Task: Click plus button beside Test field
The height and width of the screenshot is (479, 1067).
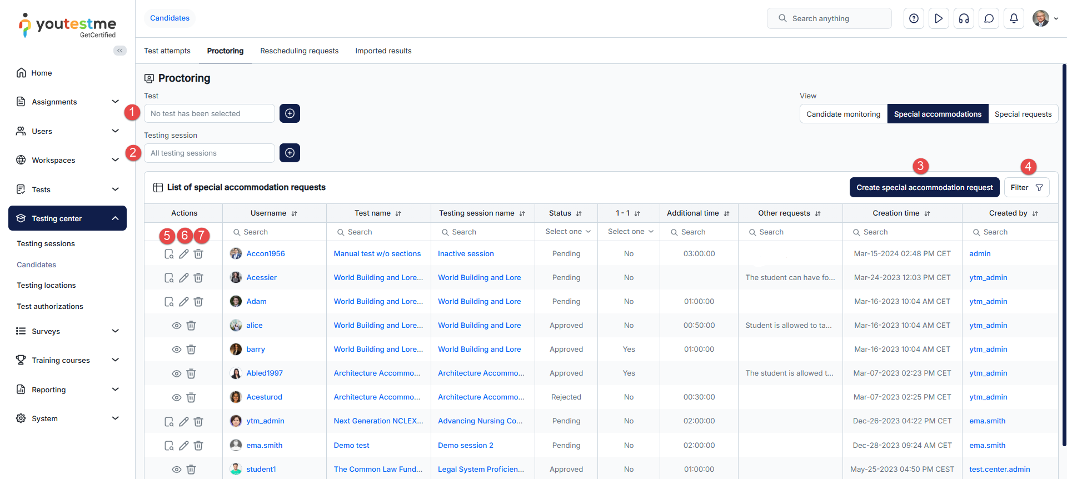Action: [290, 113]
